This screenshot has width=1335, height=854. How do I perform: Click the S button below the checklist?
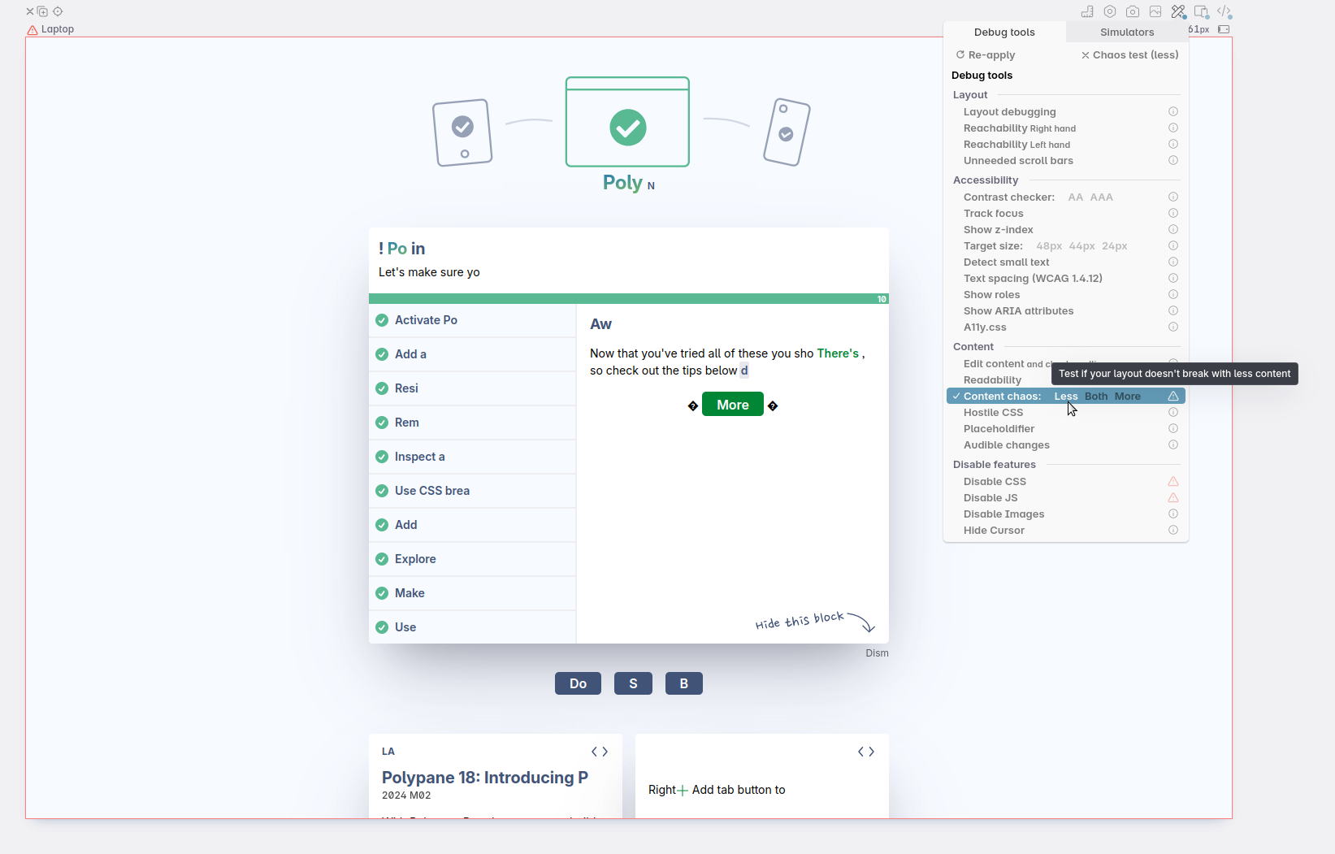[633, 683]
